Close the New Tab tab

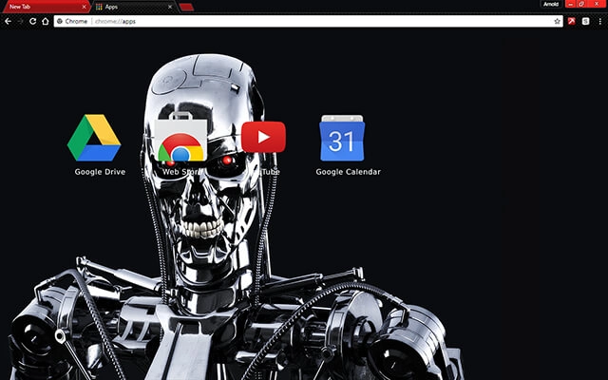pos(84,7)
